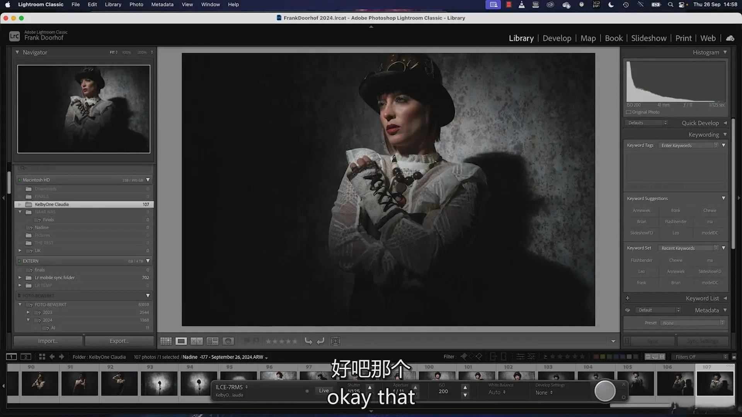Switch to Grid view icon in toolbar
This screenshot has height=417, width=742.
tap(166, 341)
